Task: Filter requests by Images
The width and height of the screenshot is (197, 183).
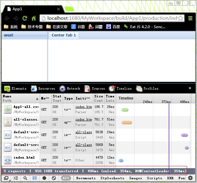Action: [135, 178]
